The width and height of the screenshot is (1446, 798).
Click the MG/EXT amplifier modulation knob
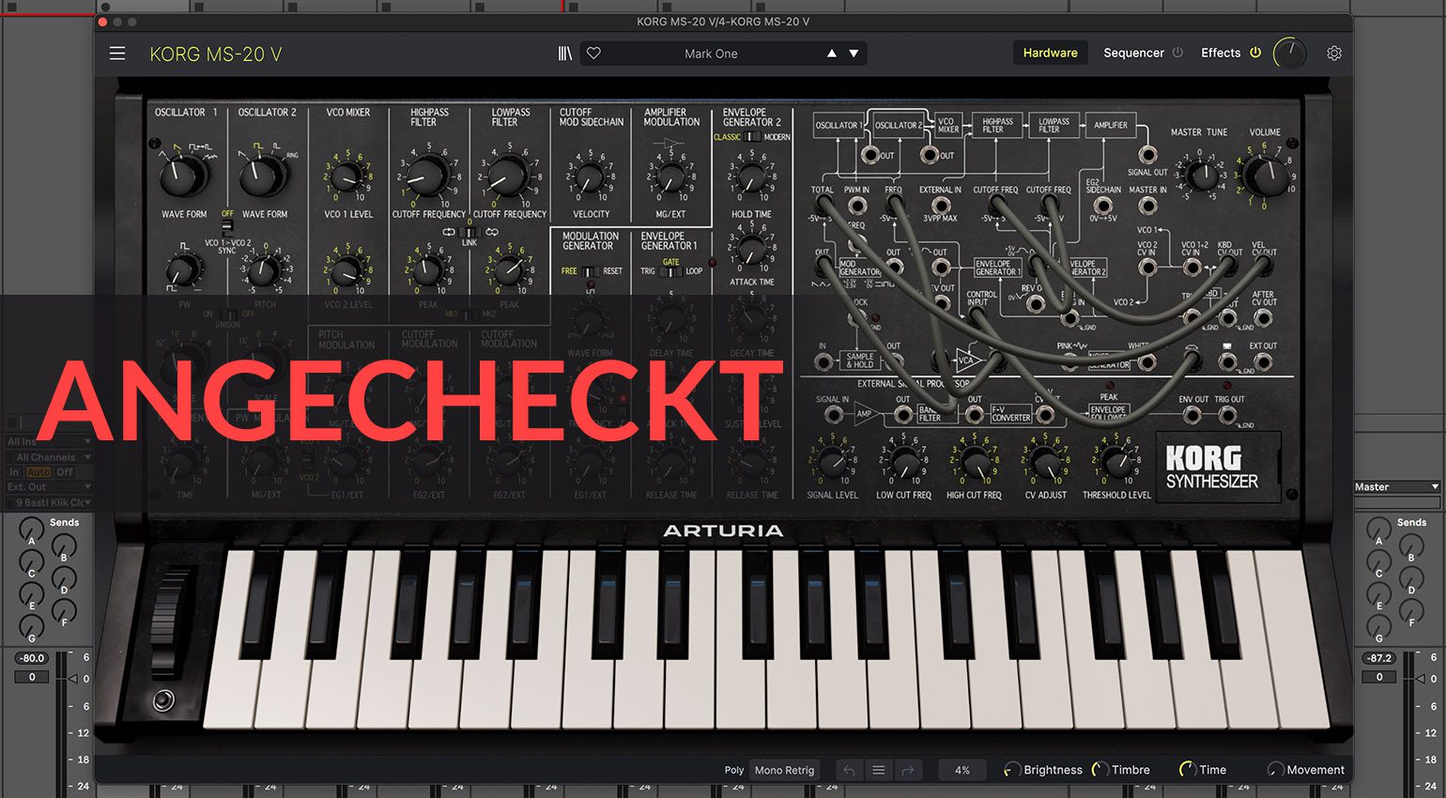(x=670, y=177)
